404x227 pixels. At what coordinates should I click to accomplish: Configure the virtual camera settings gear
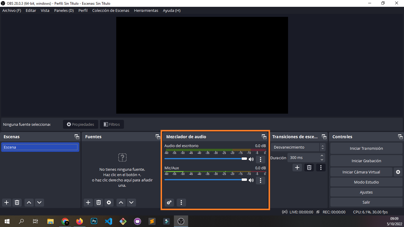pos(398,172)
